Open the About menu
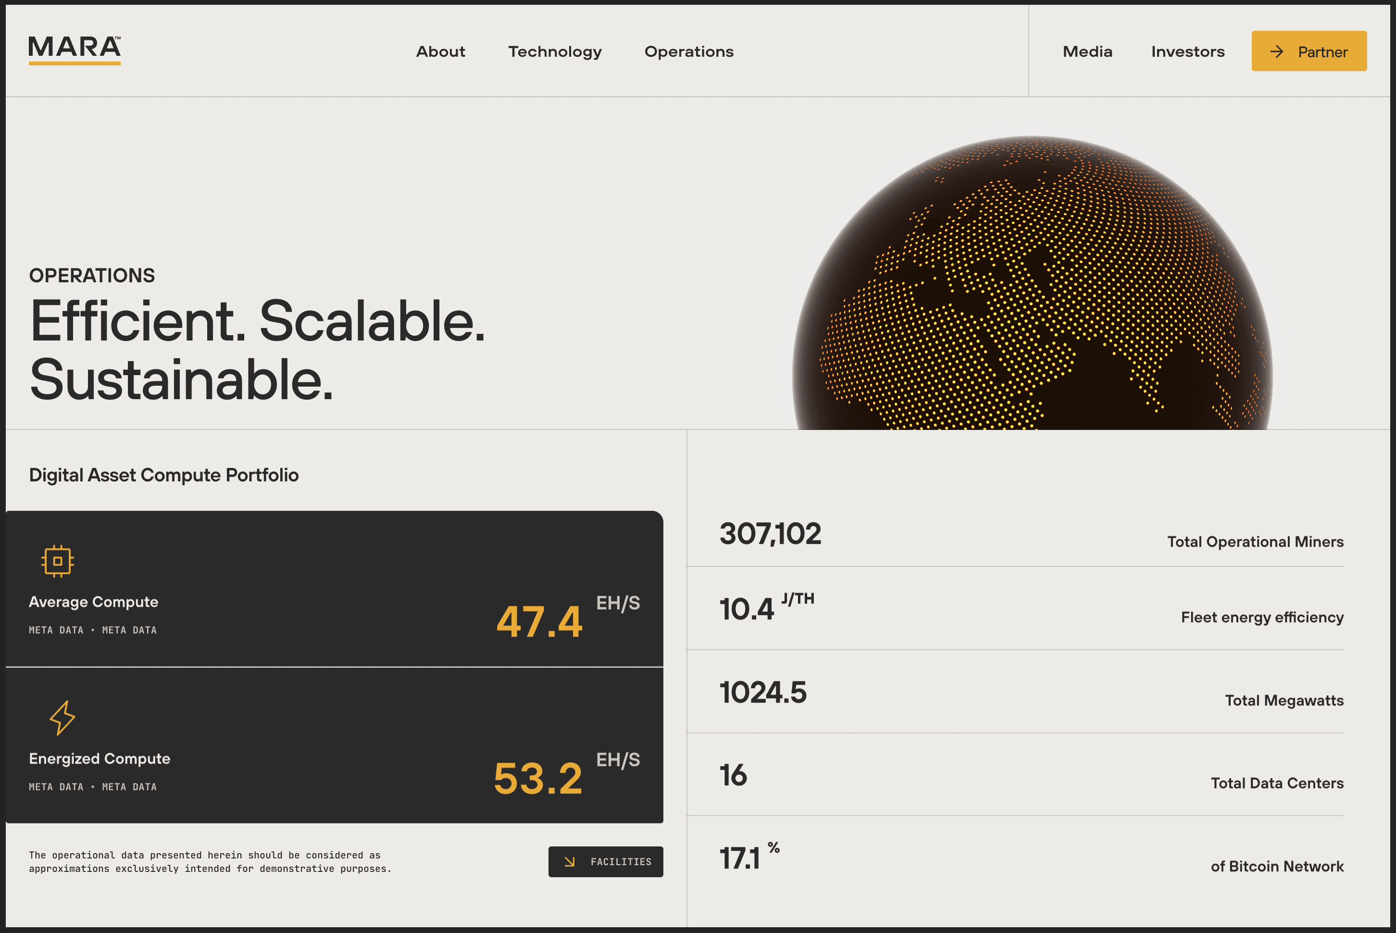Screen dimensions: 1396x933 [440, 52]
